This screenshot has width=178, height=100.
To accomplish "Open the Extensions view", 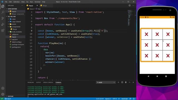I will coord(3,30).
